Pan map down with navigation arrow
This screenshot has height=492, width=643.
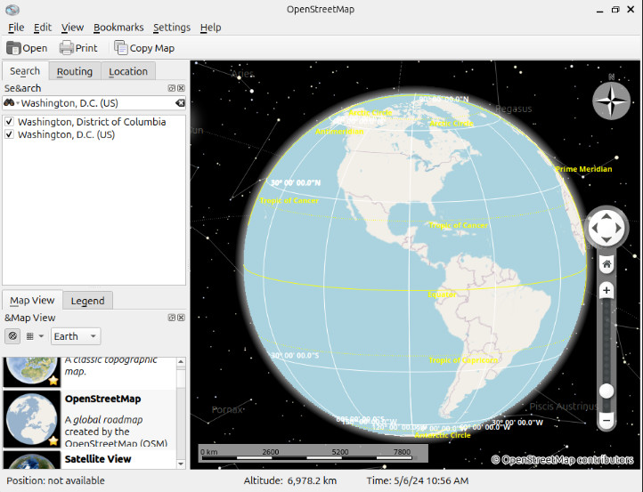pyautogui.click(x=606, y=239)
